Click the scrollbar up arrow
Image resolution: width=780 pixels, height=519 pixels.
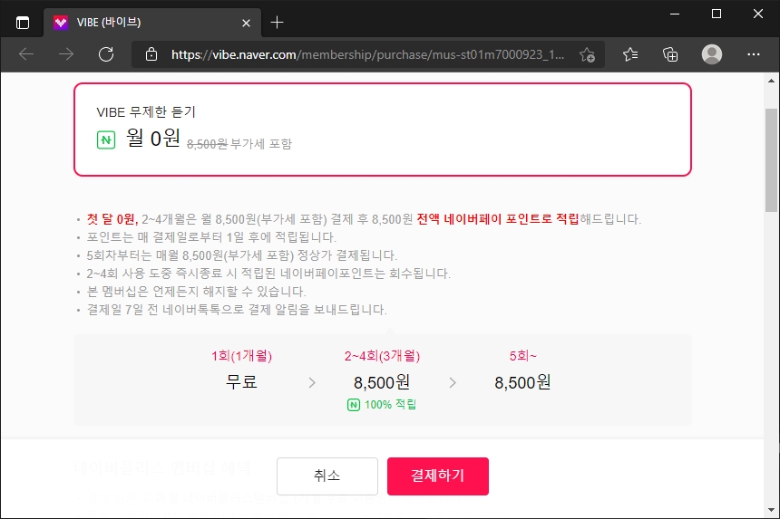[771, 81]
